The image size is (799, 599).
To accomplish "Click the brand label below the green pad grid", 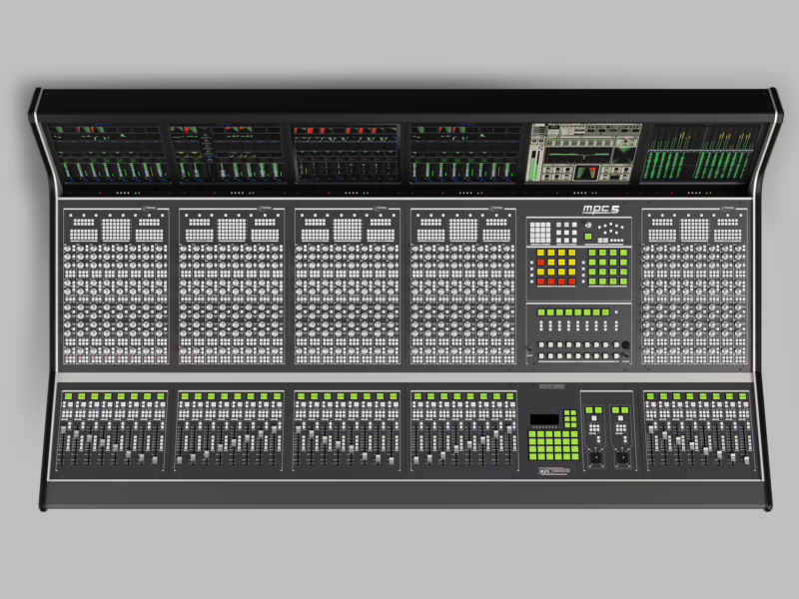I will point(554,471).
